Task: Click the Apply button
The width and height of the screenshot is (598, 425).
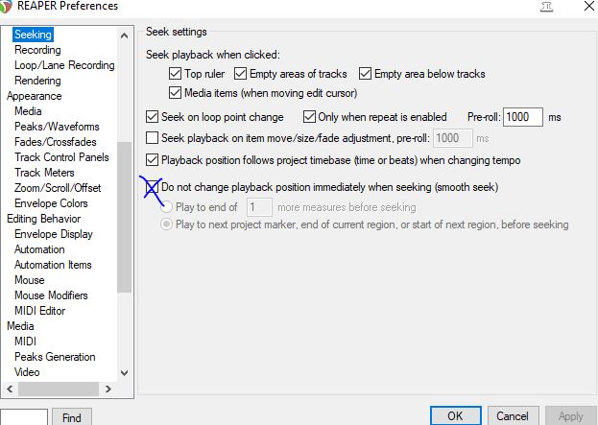Action: tap(570, 415)
